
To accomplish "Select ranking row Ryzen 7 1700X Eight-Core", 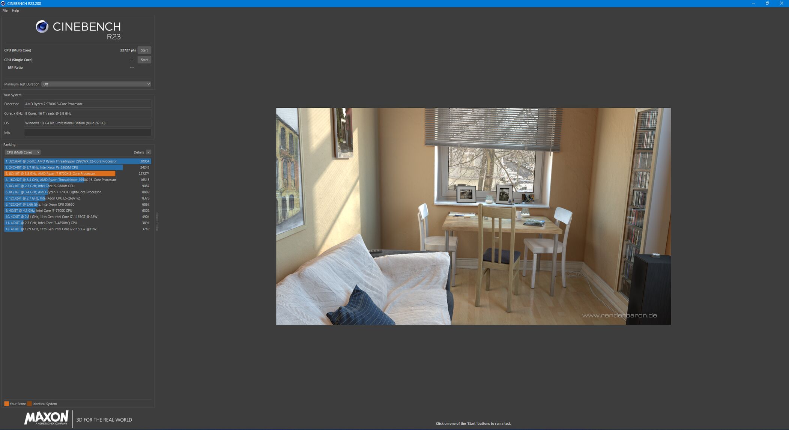I will coord(78,192).
